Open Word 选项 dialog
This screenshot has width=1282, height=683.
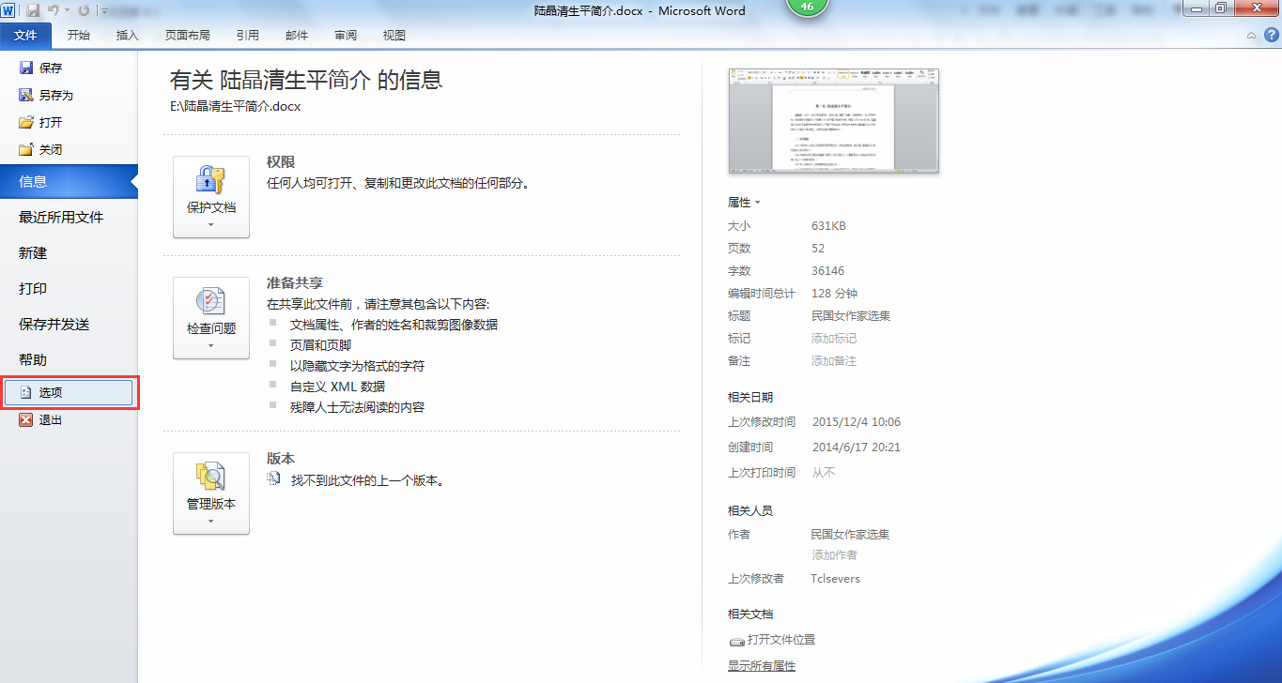[x=69, y=393]
